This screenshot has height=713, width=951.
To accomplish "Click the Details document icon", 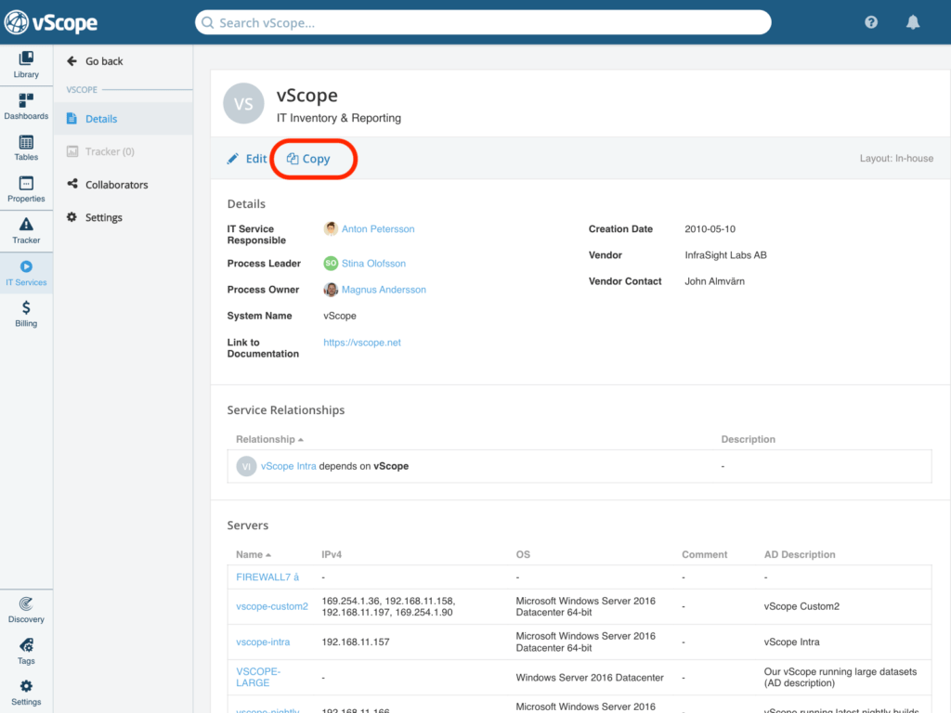I will point(72,118).
